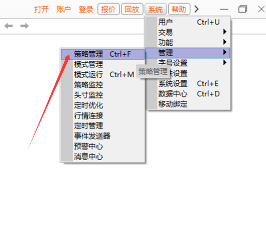Screen dimensions: 266x244
Task: Click the back navigation arrow
Action: [x=9, y=26]
